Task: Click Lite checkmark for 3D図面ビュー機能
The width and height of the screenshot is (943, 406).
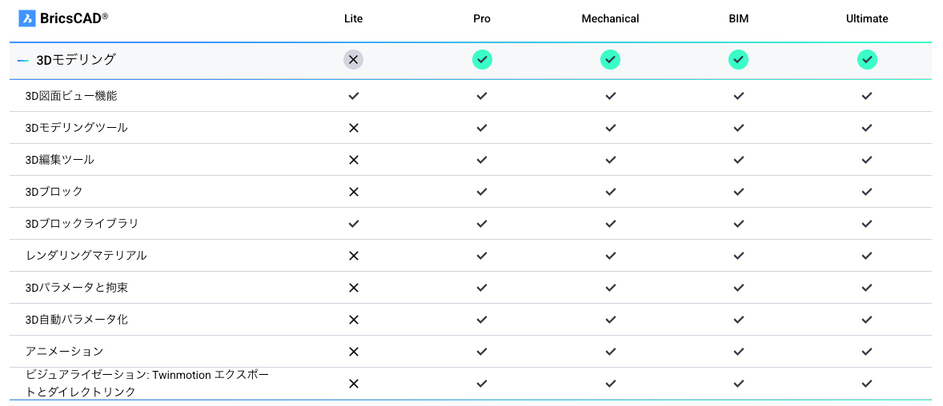Action: tap(354, 95)
